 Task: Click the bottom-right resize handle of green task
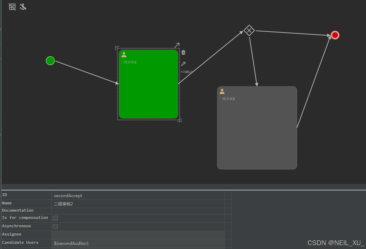[180, 120]
